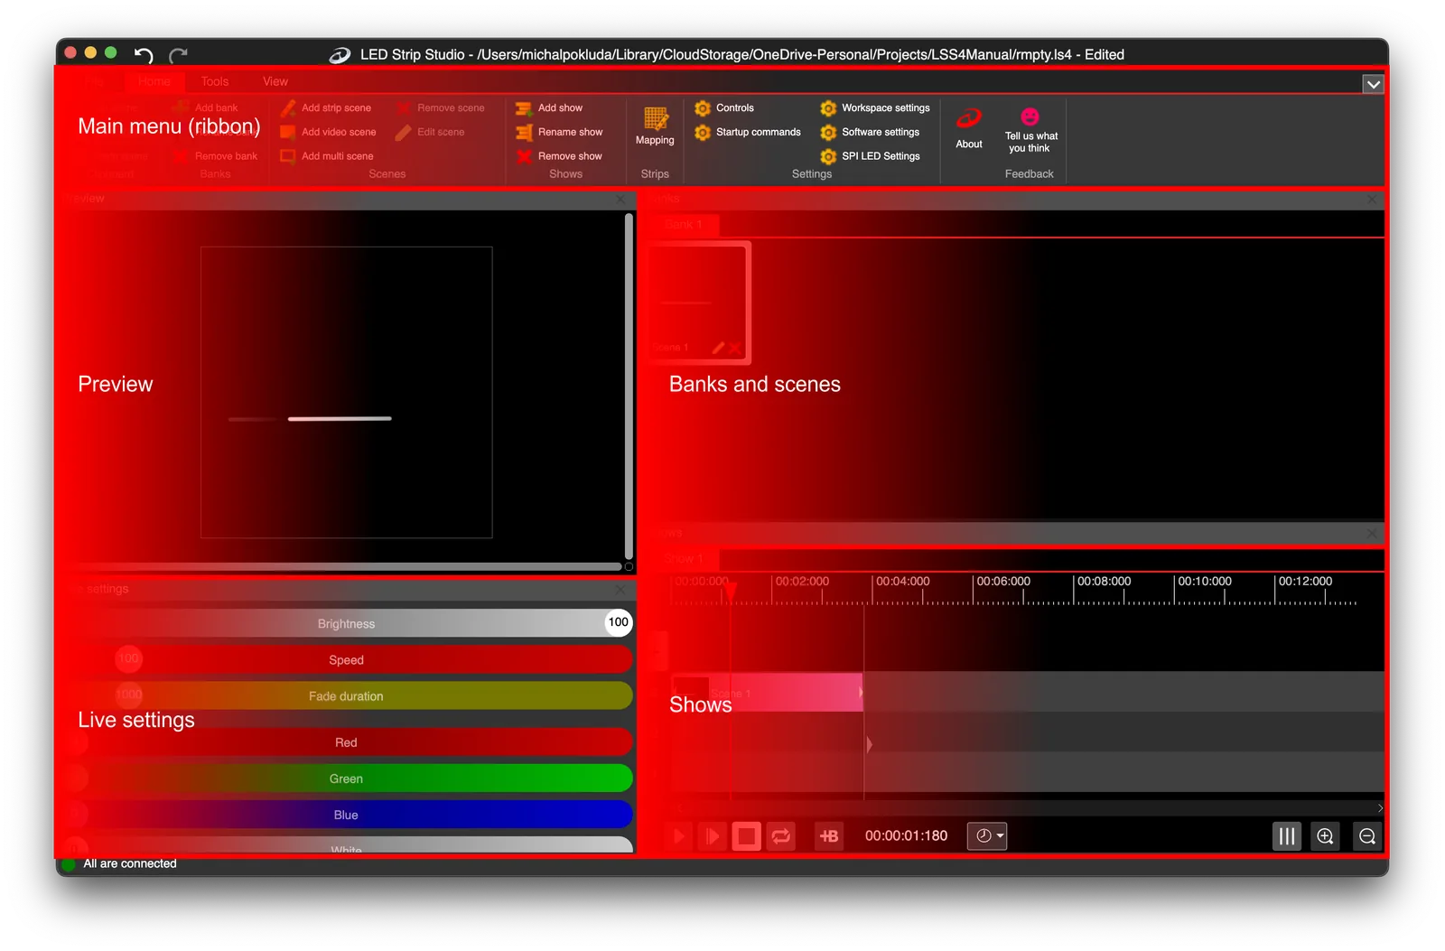Screen dimensions: 1445x951
Task: Remove bank from the Banks group
Action: (216, 156)
